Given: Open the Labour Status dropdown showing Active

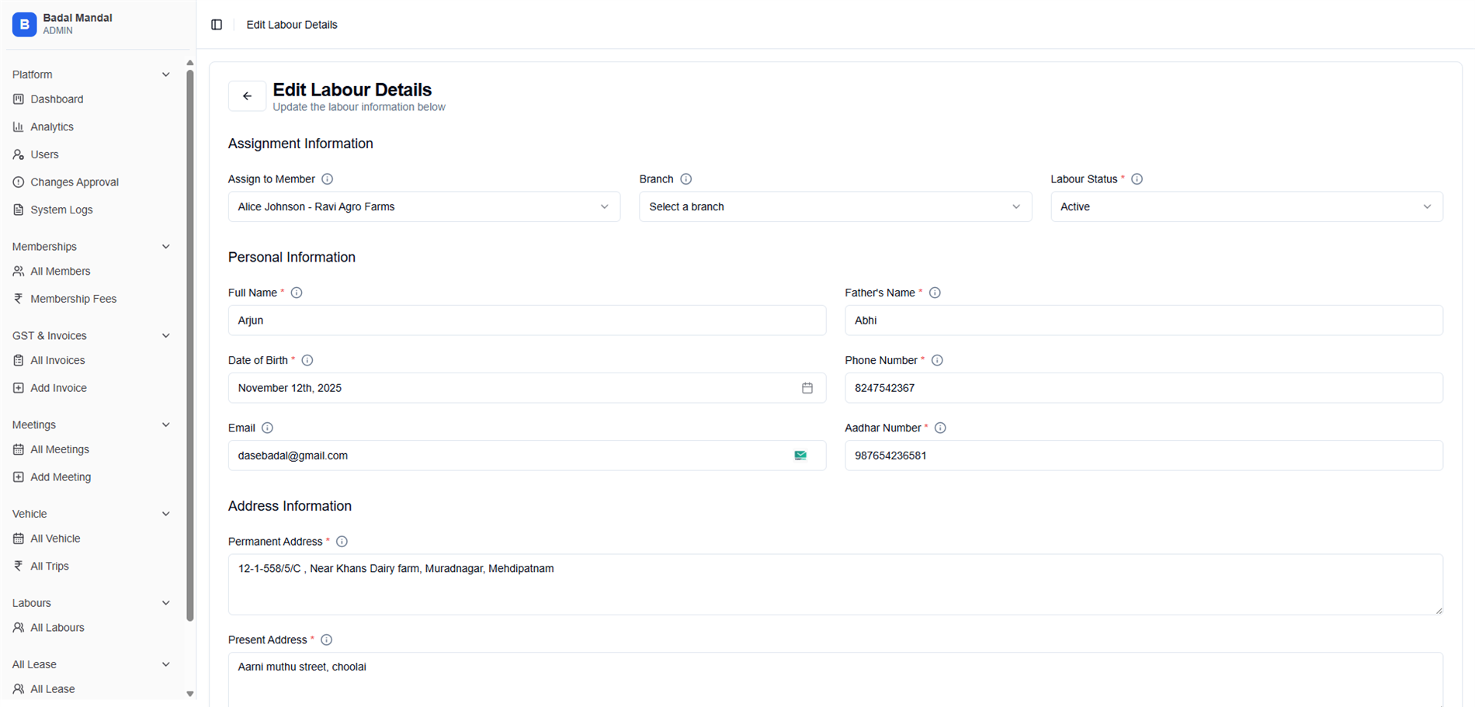Looking at the screenshot, I should [x=1247, y=206].
